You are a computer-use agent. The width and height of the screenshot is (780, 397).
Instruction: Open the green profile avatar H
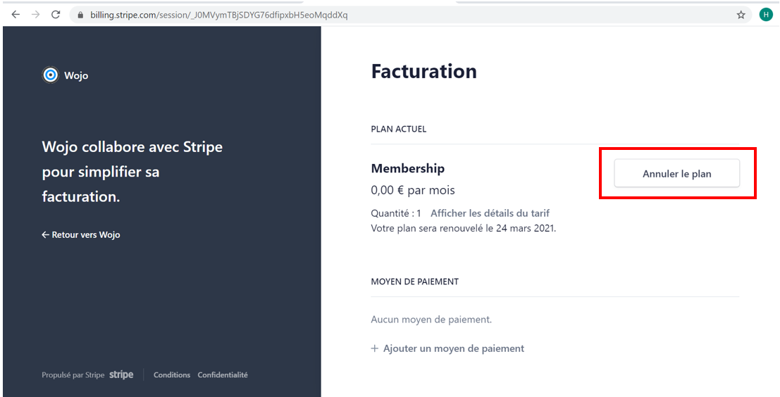pyautogui.click(x=766, y=15)
